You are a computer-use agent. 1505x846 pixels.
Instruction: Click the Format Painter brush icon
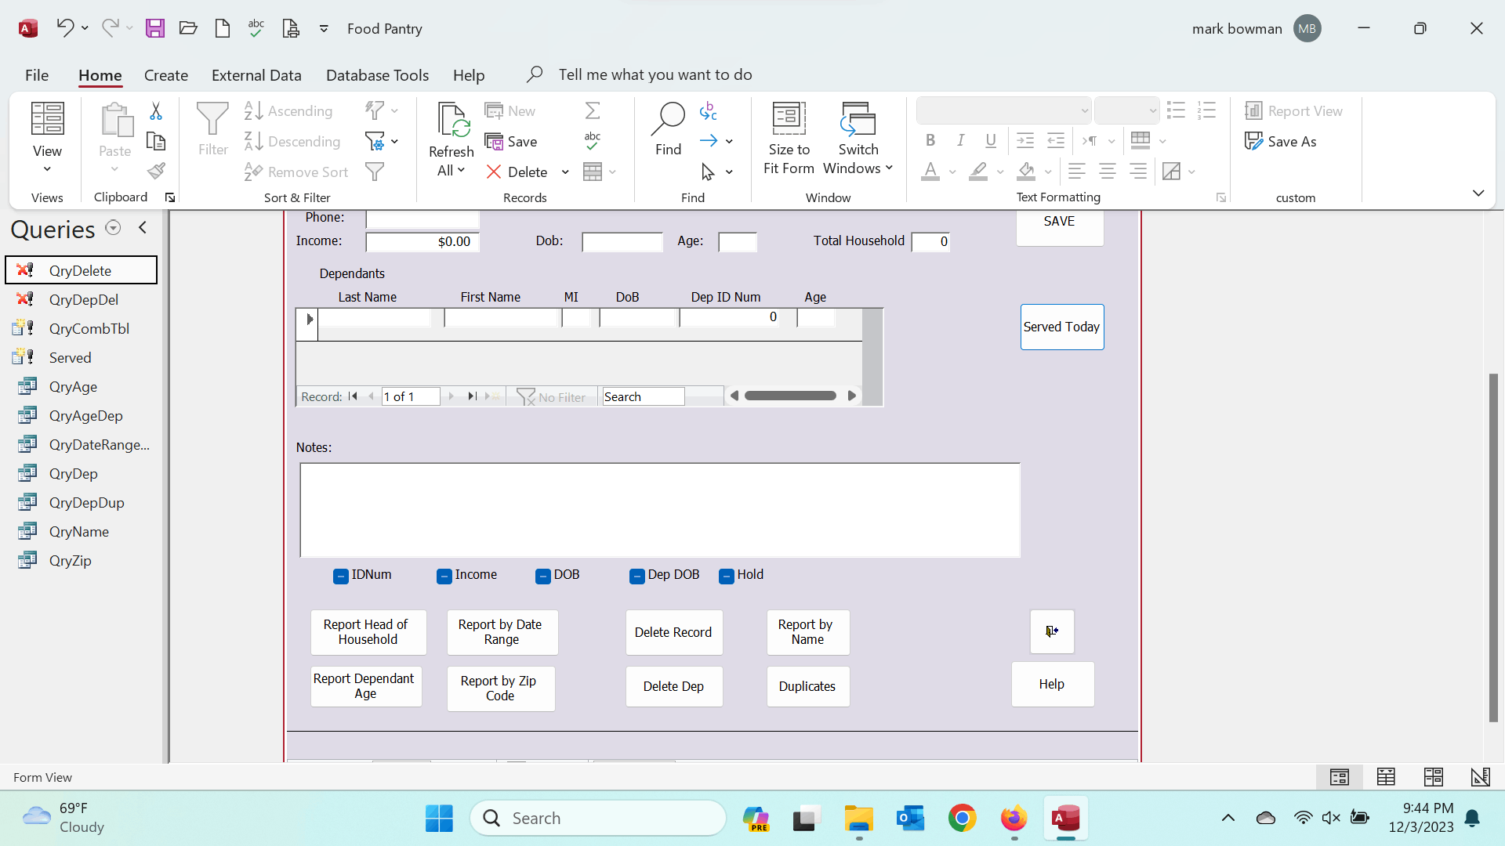[156, 171]
